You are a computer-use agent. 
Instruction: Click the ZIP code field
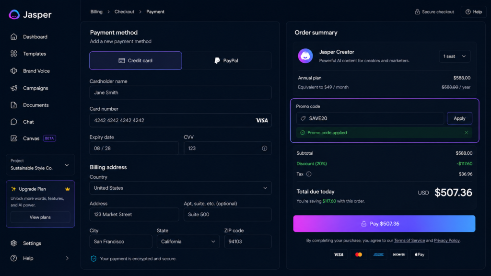coord(248,241)
